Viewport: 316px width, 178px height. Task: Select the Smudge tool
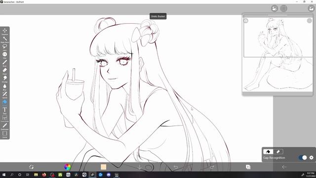[x=4, y=78]
